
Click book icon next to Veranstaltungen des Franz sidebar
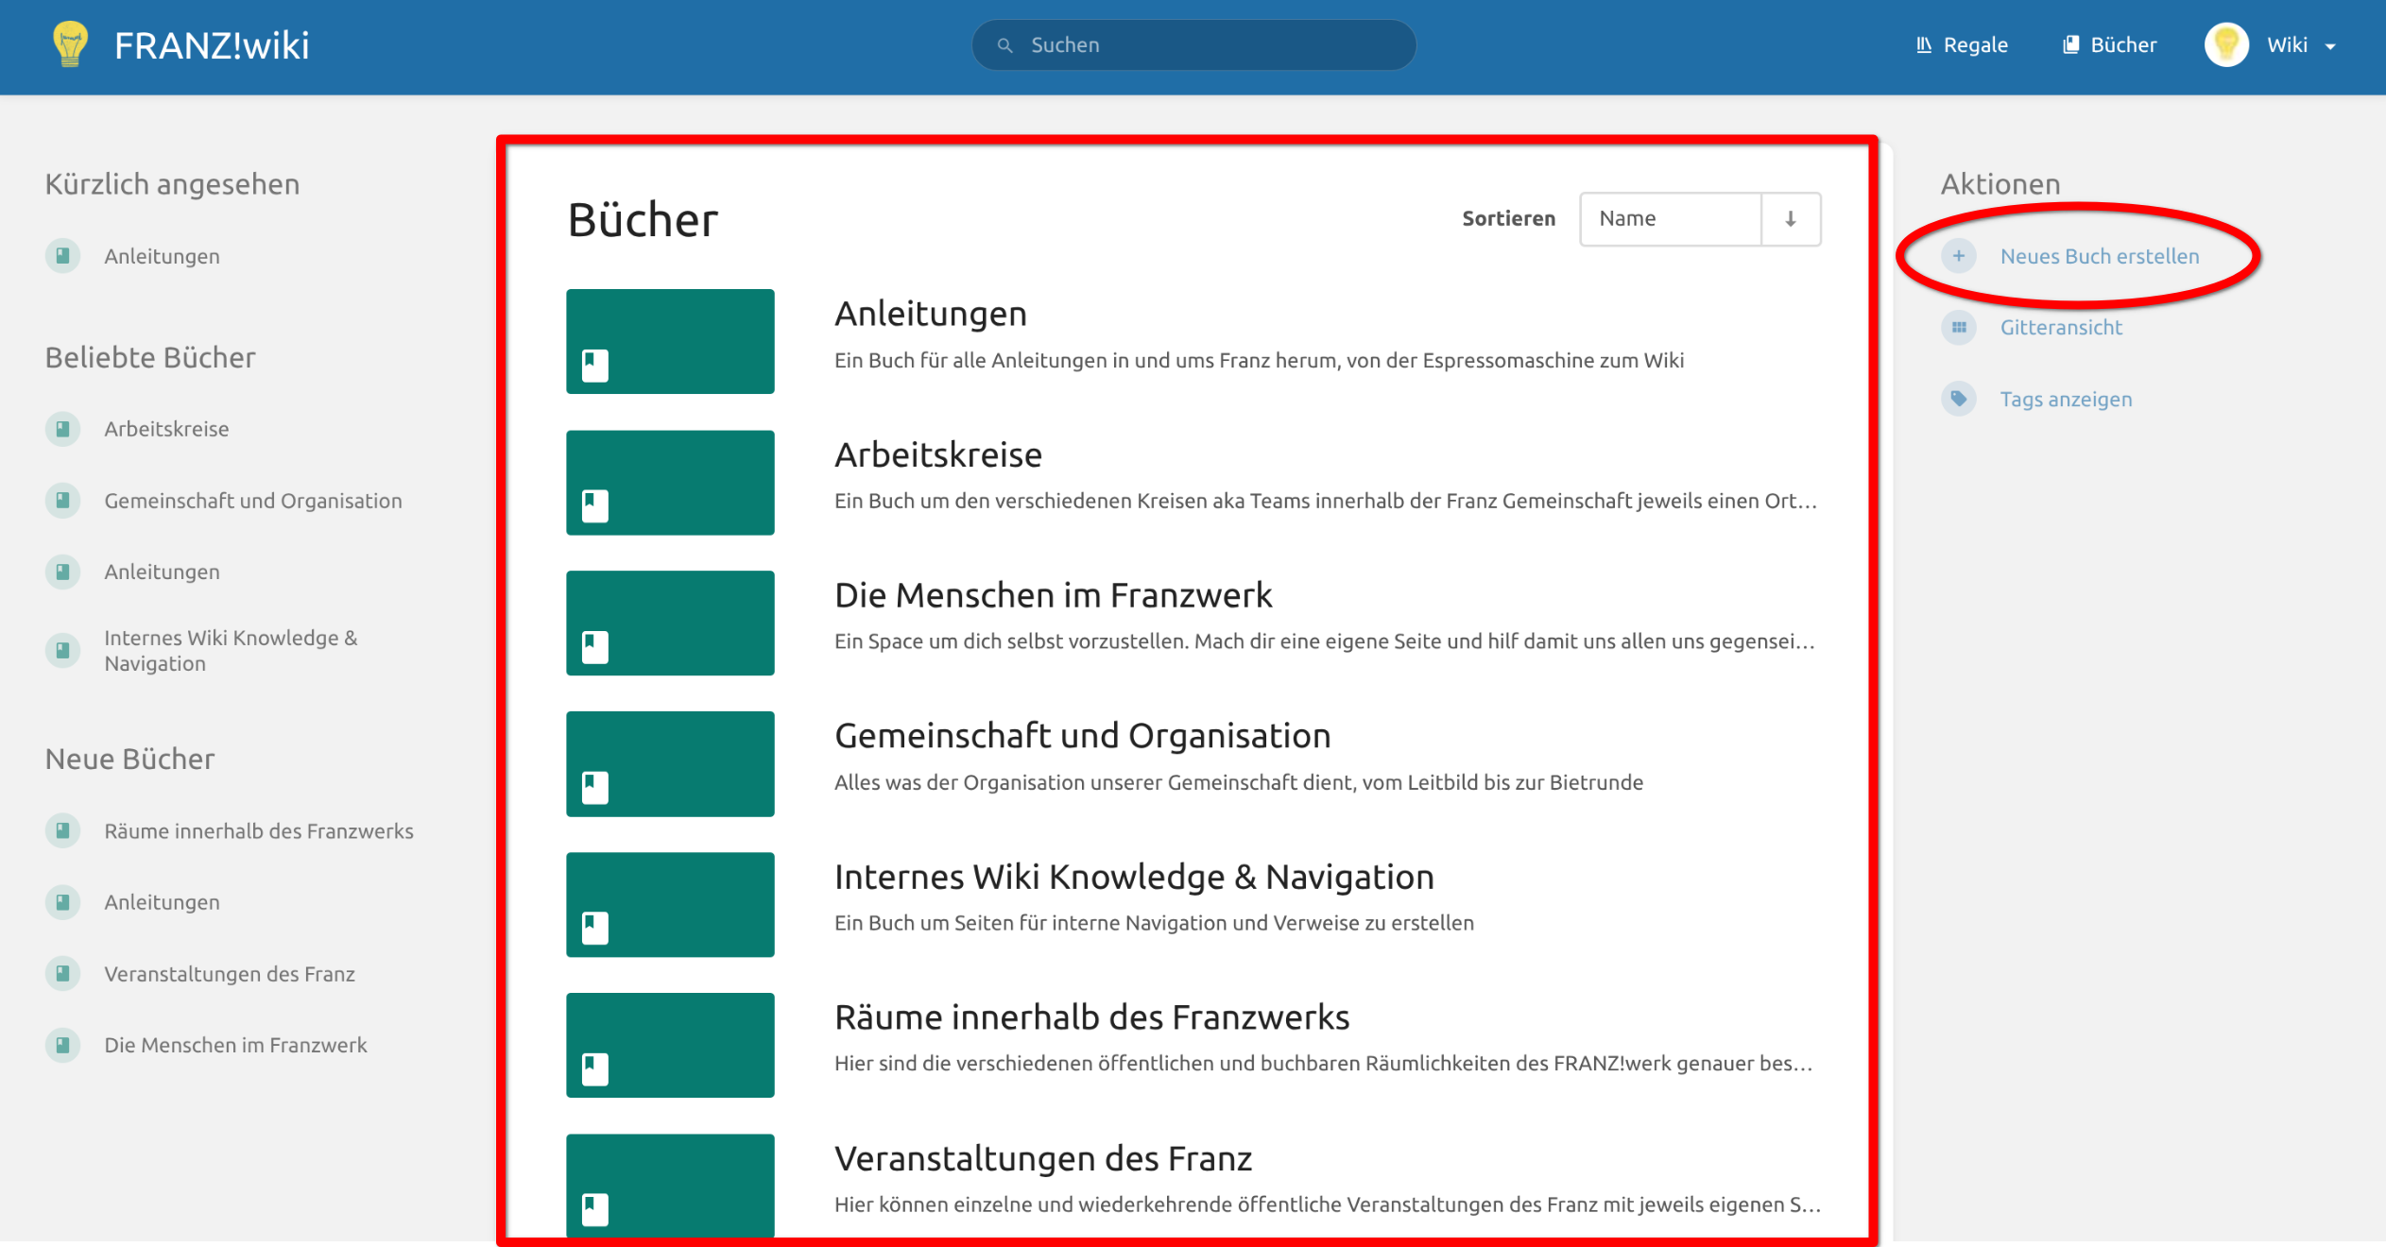(62, 973)
